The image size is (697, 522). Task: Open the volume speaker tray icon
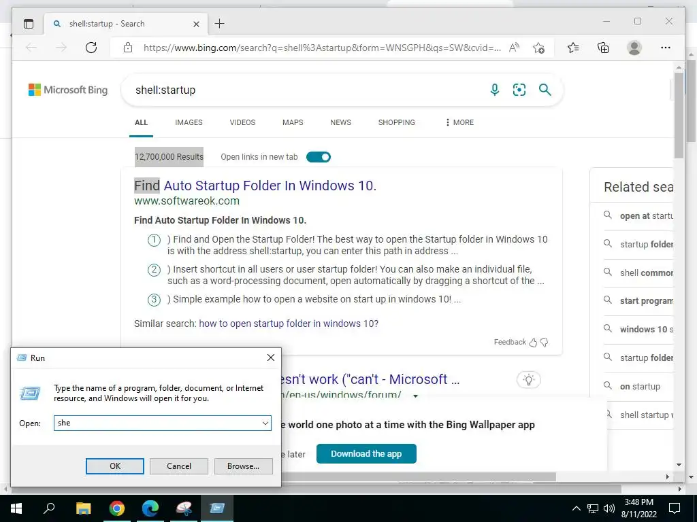(609, 508)
